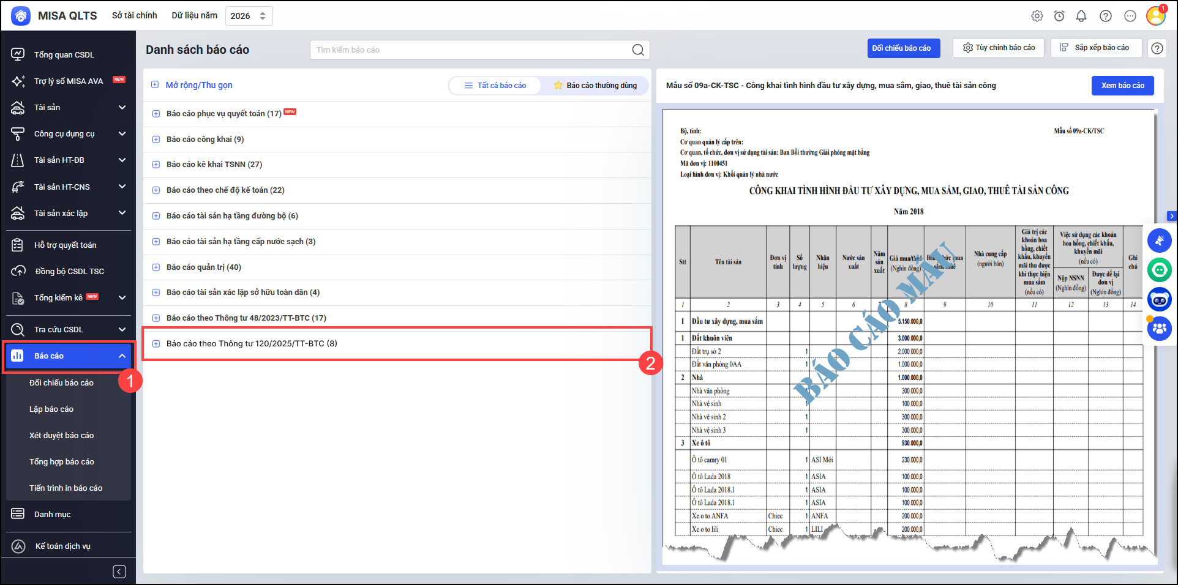Open the Lập báo cáo submenu item
The height and width of the screenshot is (585, 1178).
tap(51, 409)
